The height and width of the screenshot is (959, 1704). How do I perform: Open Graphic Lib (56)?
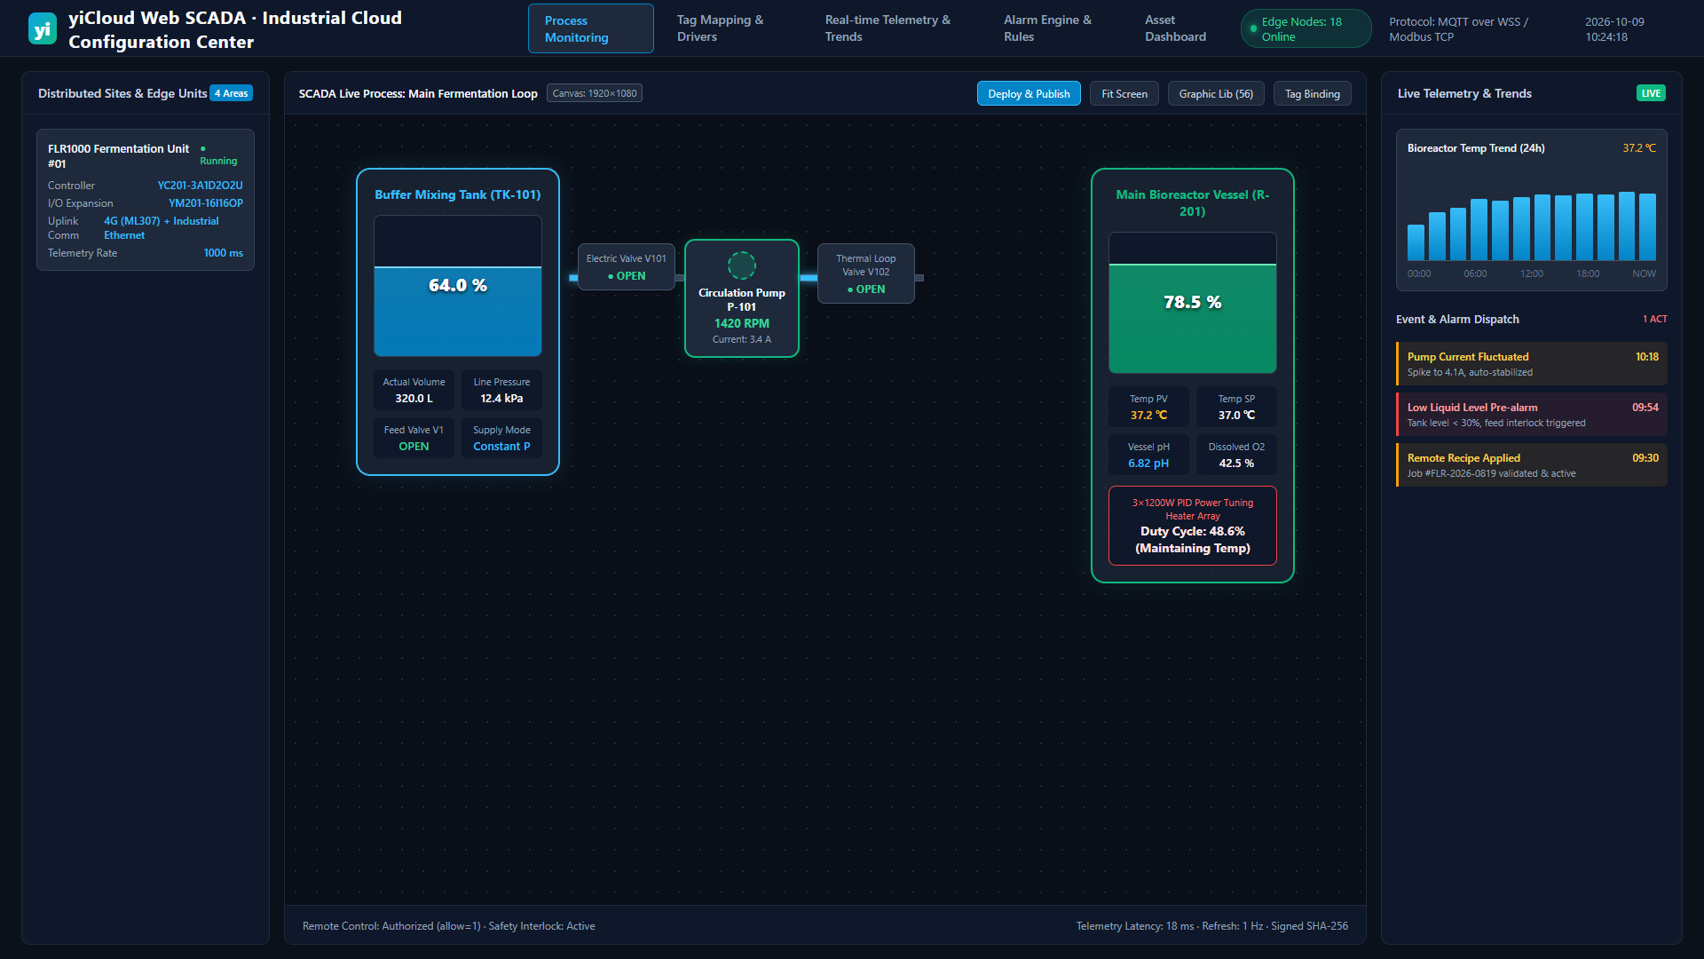(x=1216, y=93)
